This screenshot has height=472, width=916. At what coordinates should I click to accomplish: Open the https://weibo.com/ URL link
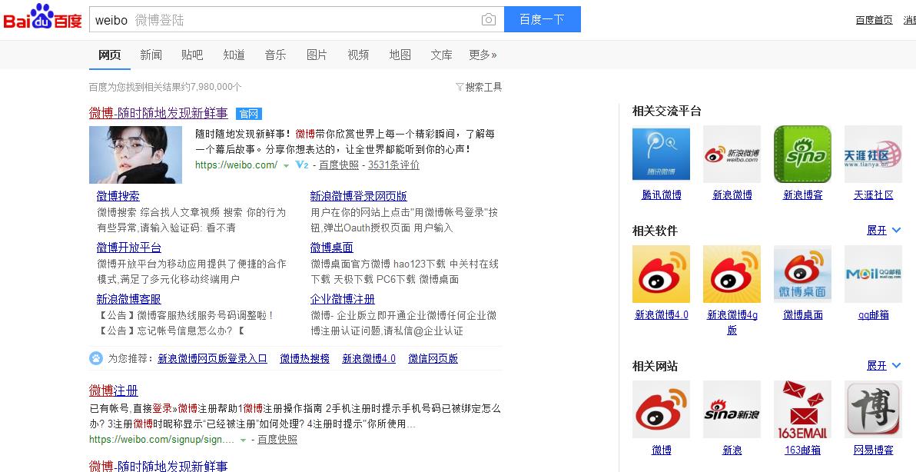click(x=236, y=165)
